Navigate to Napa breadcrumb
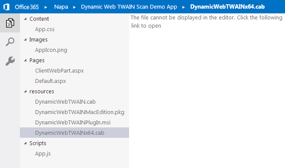Image resolution: width=285 pixels, height=168 pixels. coord(61,7)
